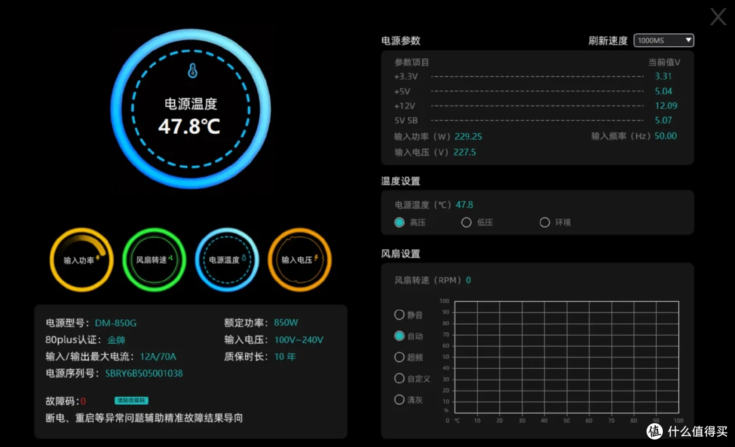
Task: Click the rated power value 850W
Action: [x=286, y=323]
